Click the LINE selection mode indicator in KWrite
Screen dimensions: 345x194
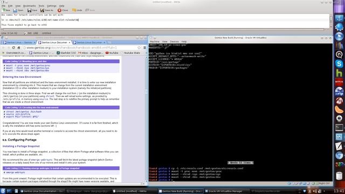click(x=36, y=33)
